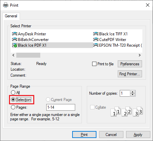
Task: Select the All page range option
Action: [13, 92]
